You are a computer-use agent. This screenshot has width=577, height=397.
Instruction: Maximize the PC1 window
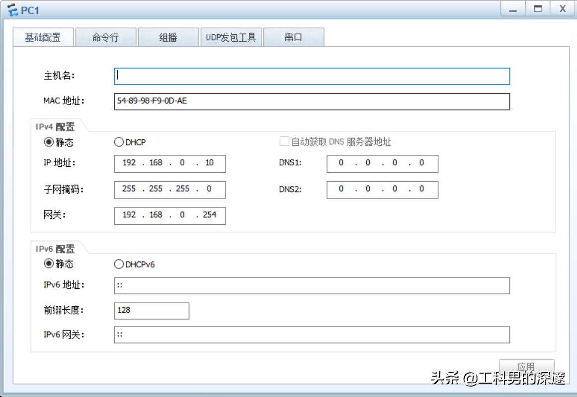point(538,9)
